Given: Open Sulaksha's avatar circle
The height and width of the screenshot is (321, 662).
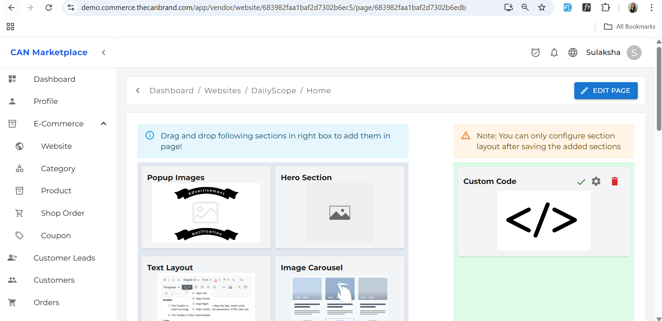Looking at the screenshot, I should tap(634, 52).
